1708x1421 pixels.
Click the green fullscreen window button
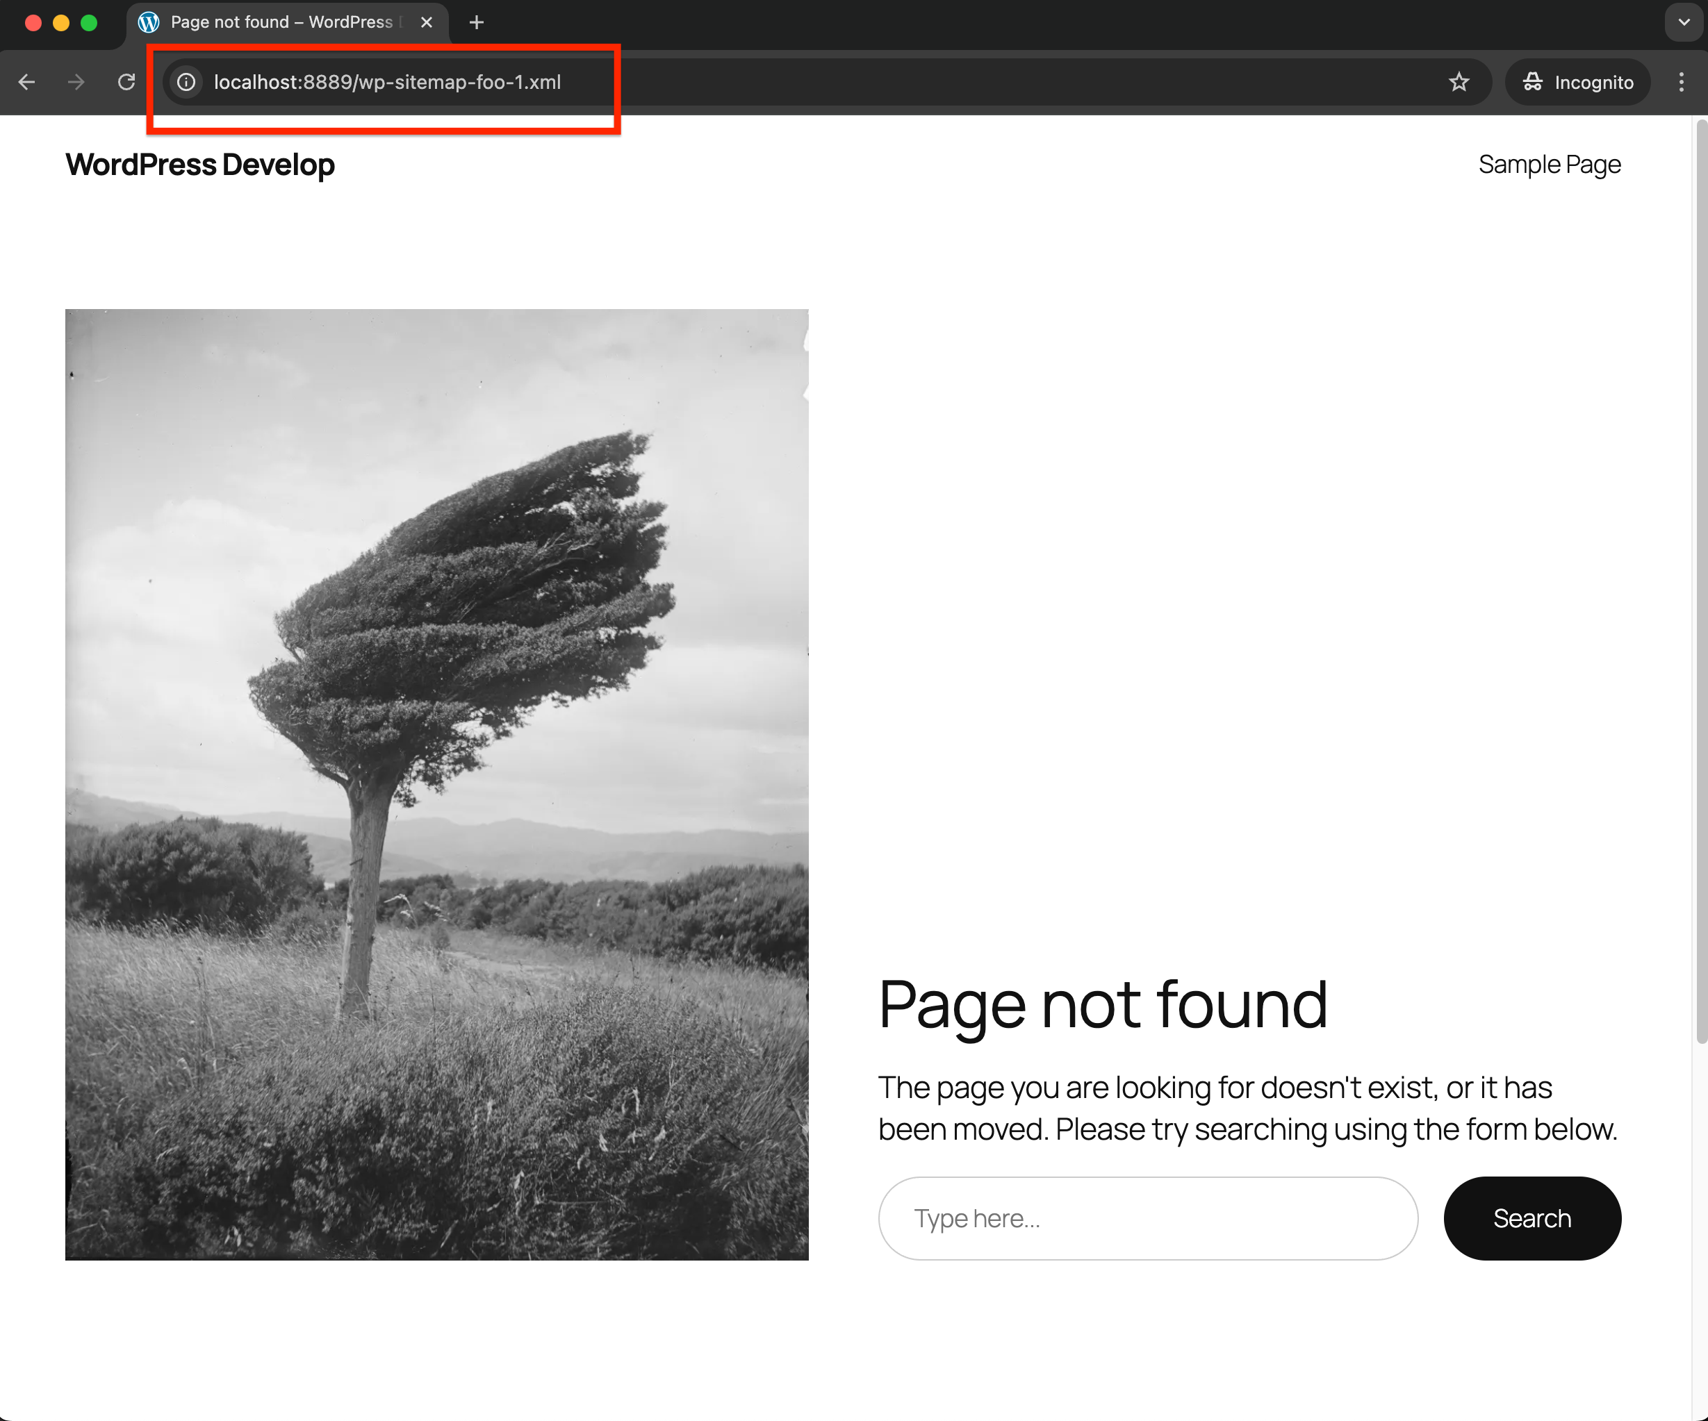90,23
